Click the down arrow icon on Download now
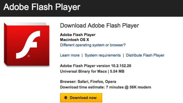The width and height of the screenshot is (183, 103). 66,98
